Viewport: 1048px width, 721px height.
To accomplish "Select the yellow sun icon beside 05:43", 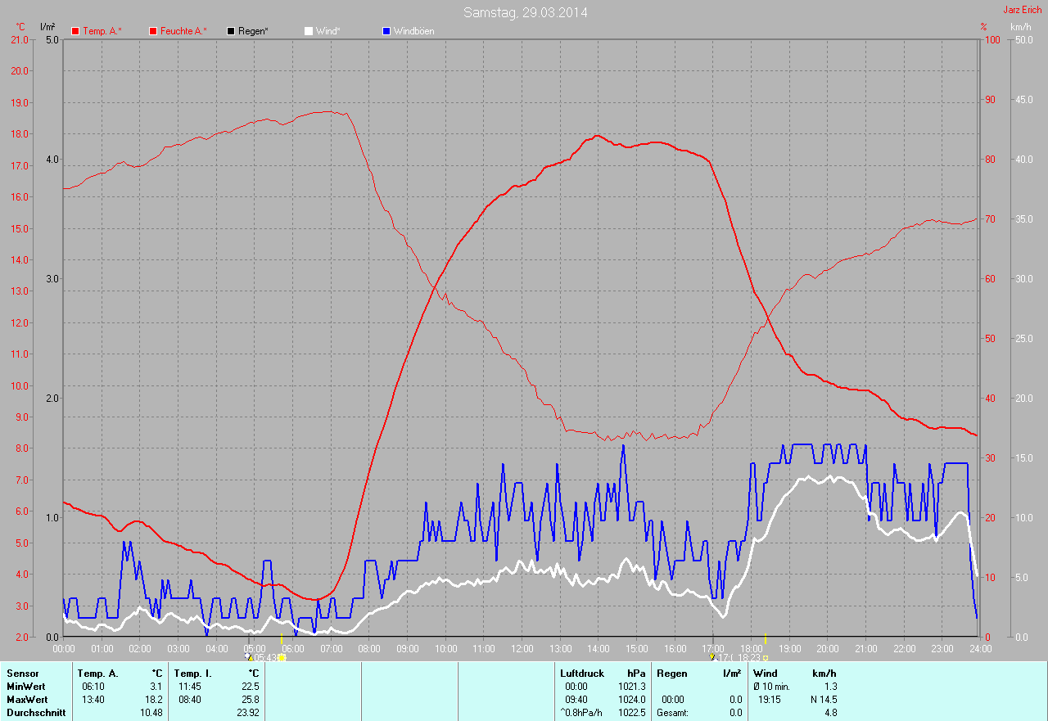I will [282, 657].
